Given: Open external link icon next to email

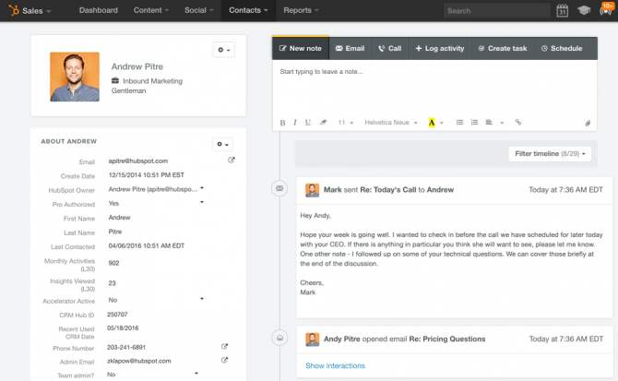Looking at the screenshot, I should coord(232,160).
